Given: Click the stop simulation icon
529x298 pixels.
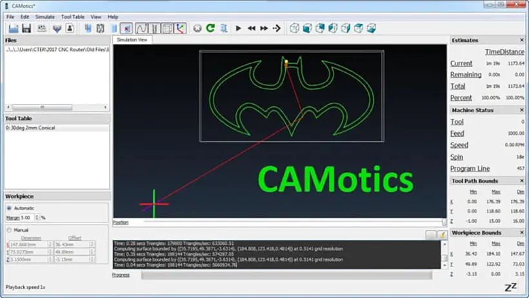Looking at the screenshot, I should pyautogui.click(x=197, y=28).
